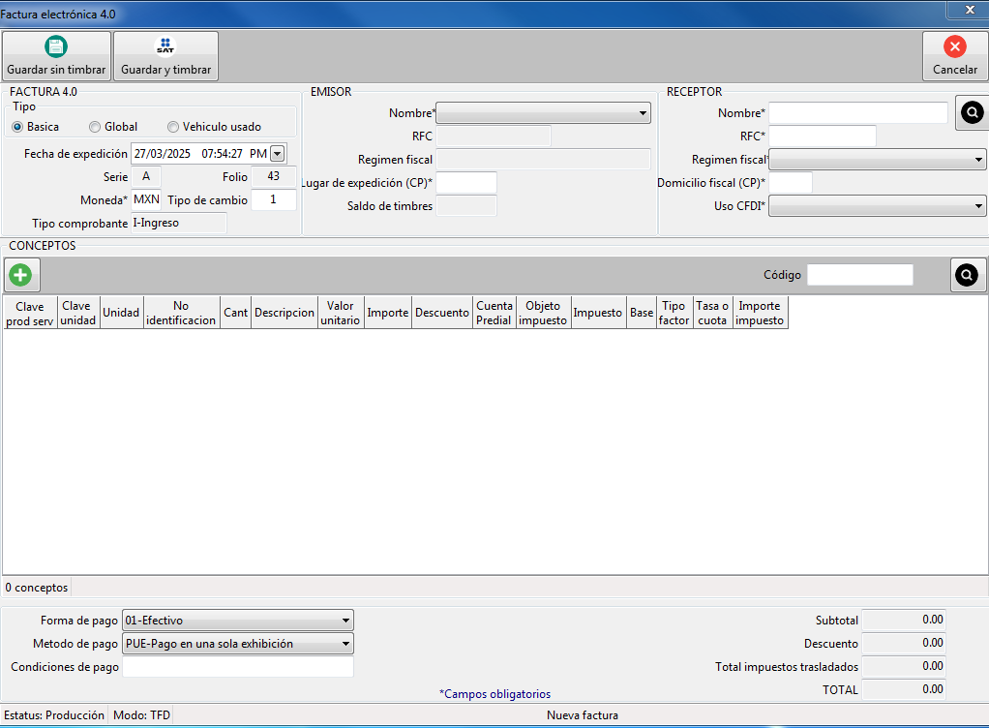Click the Receptor Nombre input field

(858, 113)
